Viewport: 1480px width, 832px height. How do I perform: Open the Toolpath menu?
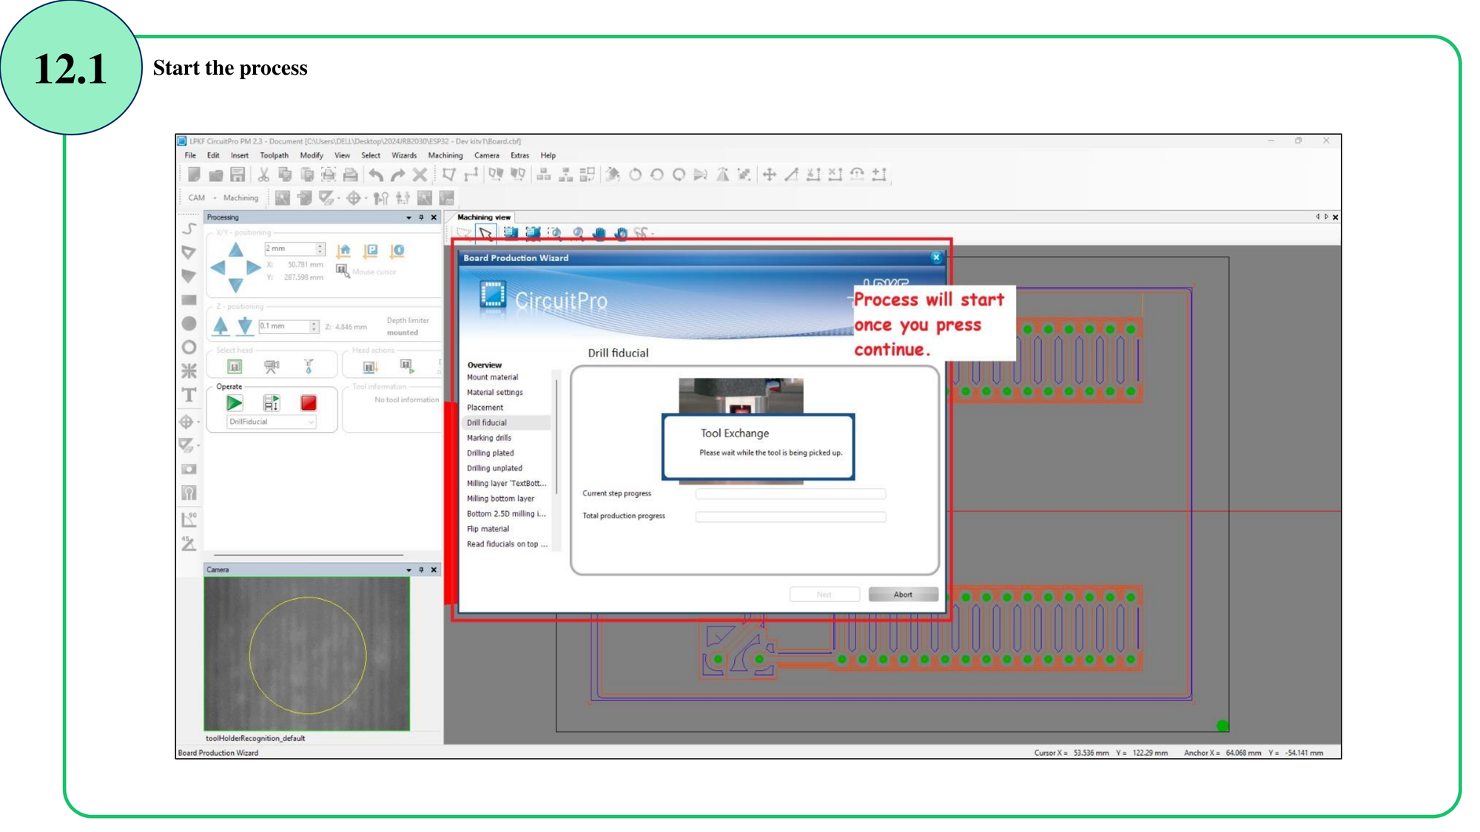(274, 155)
